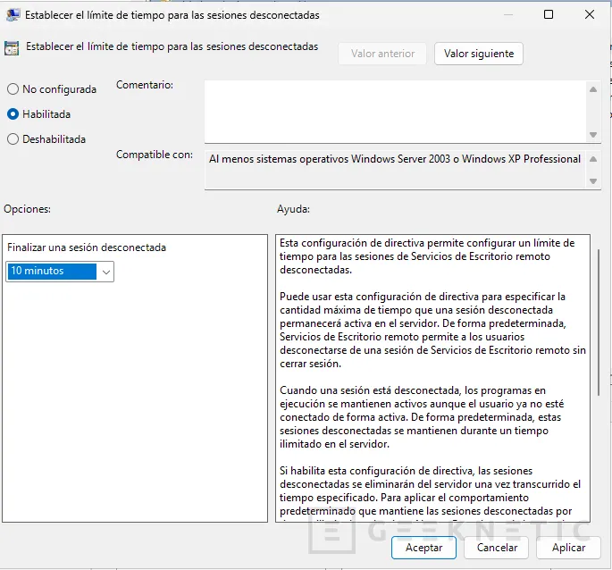Click the help paragraph starting 'Esta configuración de directiva permite'
The height and width of the screenshot is (570, 612).
(427, 256)
